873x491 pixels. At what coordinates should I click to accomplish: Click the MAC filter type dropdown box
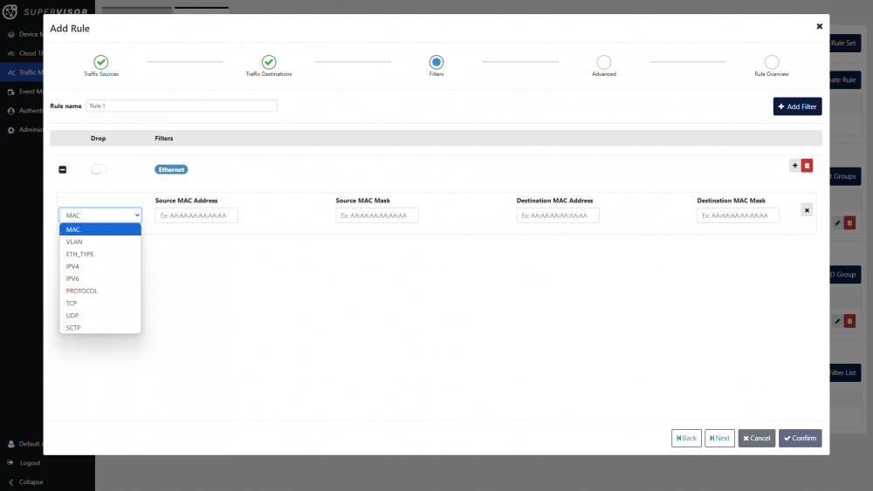click(100, 215)
